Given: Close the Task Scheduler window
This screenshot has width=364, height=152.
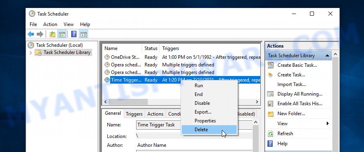Looking at the screenshot, I should (x=330, y=14).
